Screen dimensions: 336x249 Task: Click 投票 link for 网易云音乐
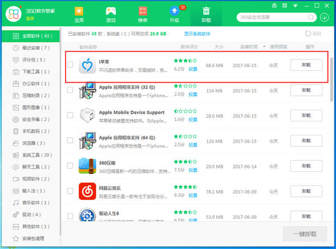coord(193,195)
